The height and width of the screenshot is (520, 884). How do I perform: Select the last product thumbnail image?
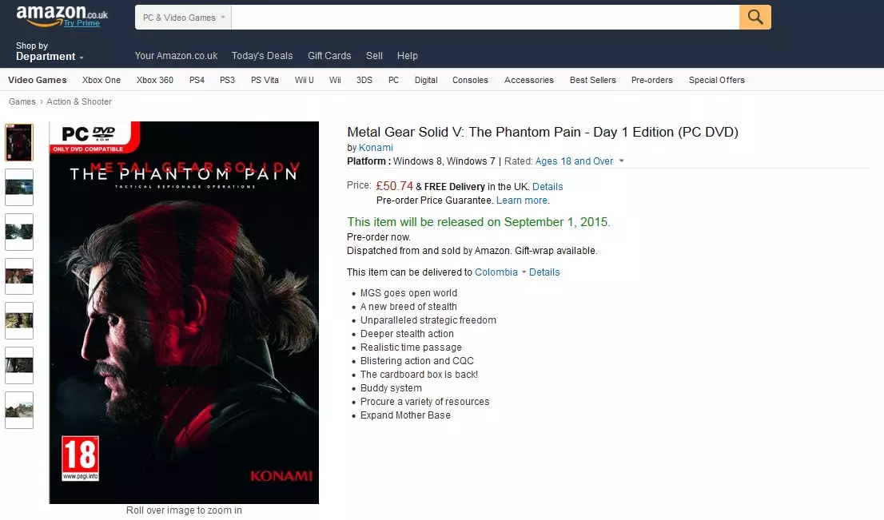(x=19, y=410)
